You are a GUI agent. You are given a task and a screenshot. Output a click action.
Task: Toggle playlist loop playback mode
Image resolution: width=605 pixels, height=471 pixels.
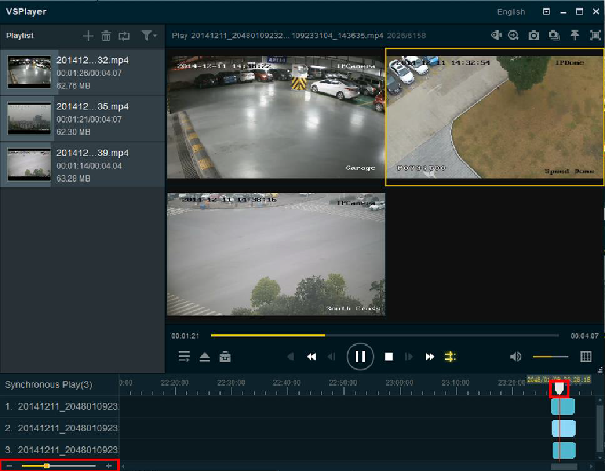click(x=124, y=36)
